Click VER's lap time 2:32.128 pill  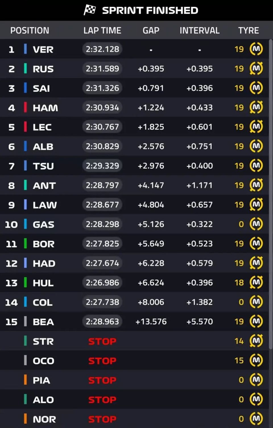(102, 49)
